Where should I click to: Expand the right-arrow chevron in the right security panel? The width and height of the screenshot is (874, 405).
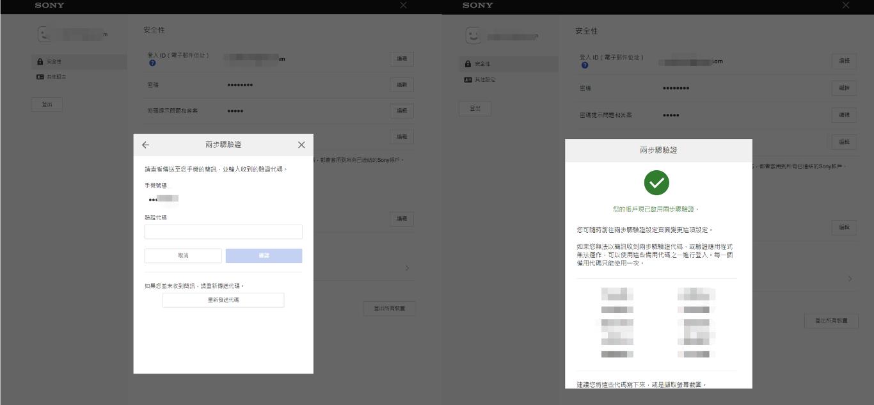click(850, 279)
